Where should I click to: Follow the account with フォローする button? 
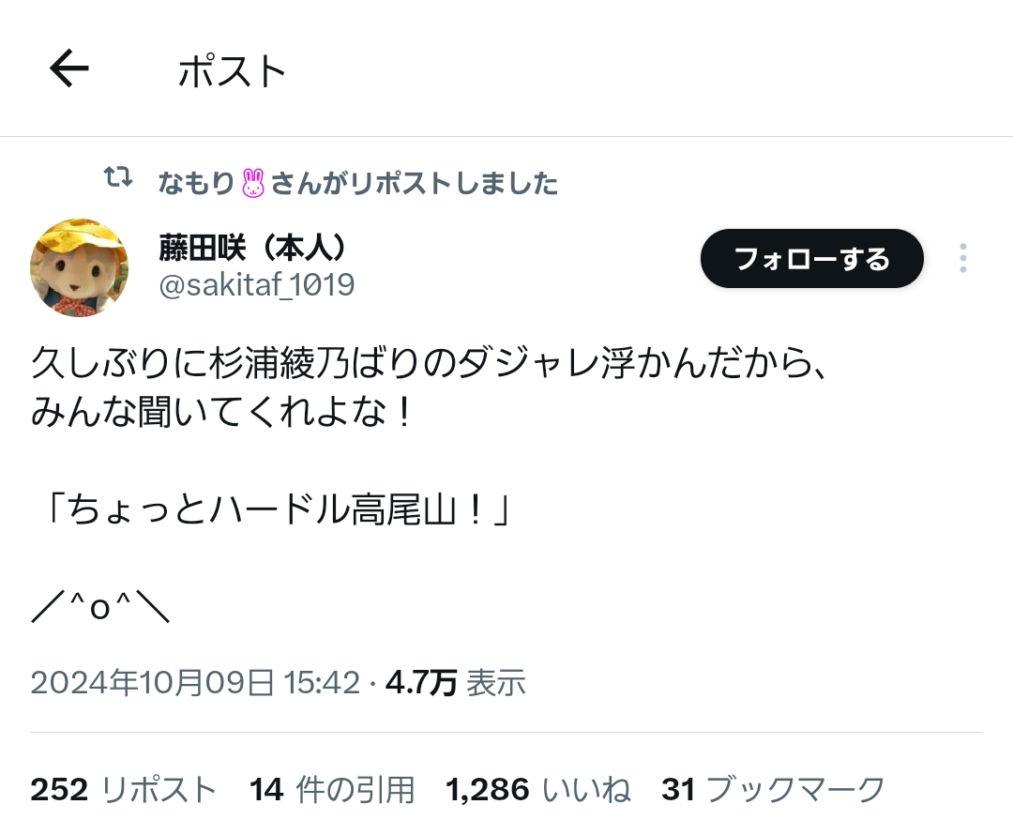click(x=812, y=259)
